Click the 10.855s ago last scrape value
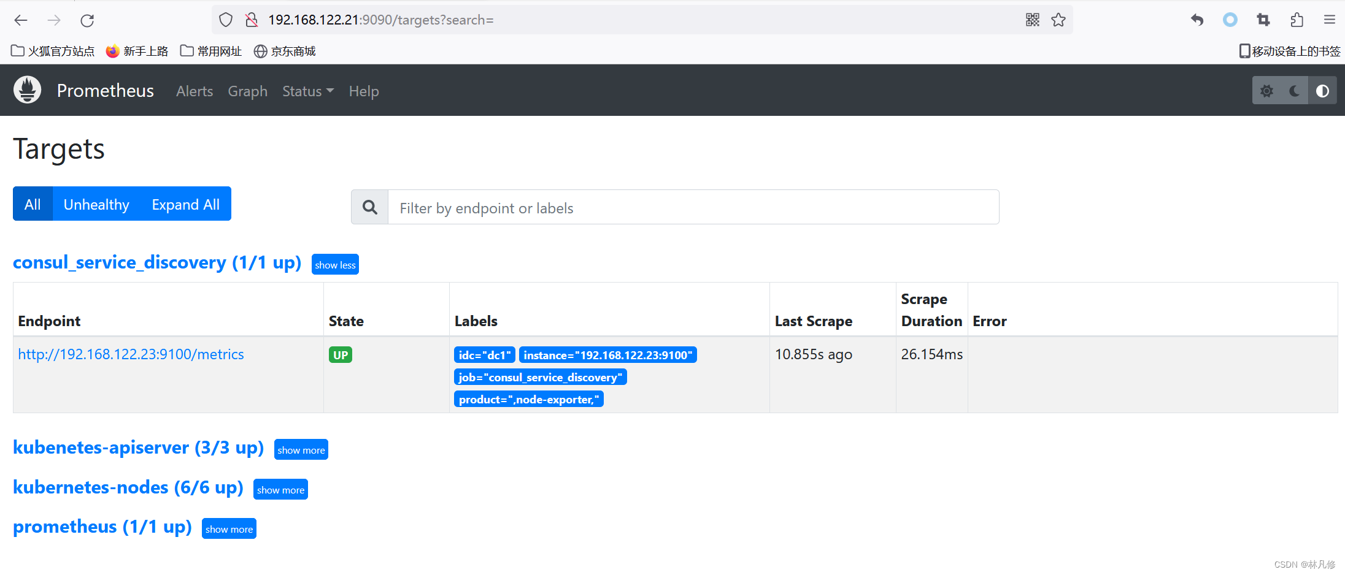This screenshot has height=575, width=1345. tap(814, 354)
